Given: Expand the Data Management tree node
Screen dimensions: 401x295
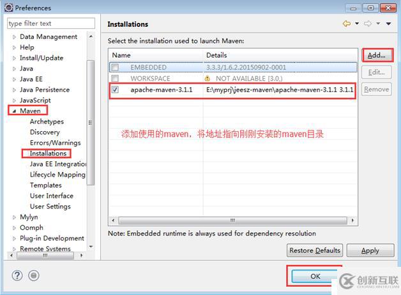Looking at the screenshot, I should 14,37.
